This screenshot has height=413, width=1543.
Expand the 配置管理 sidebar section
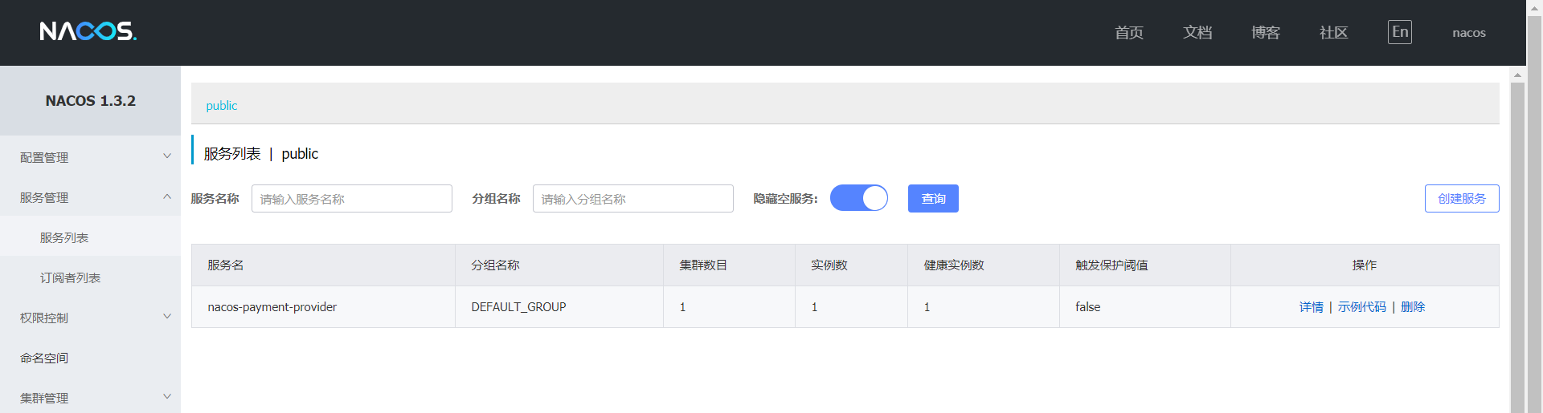coord(90,157)
